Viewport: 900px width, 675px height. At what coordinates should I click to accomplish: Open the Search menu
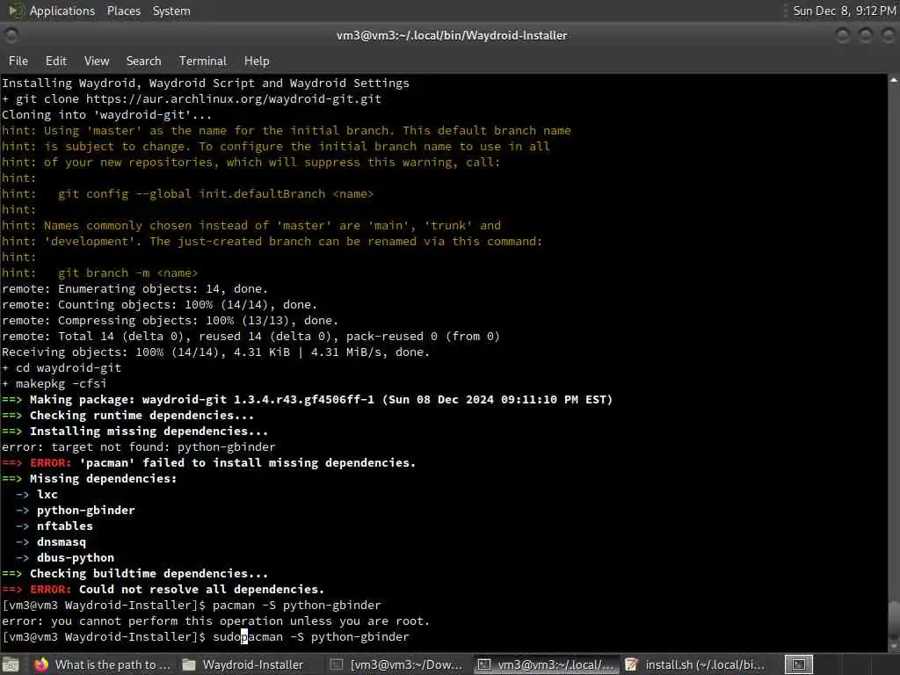(143, 61)
